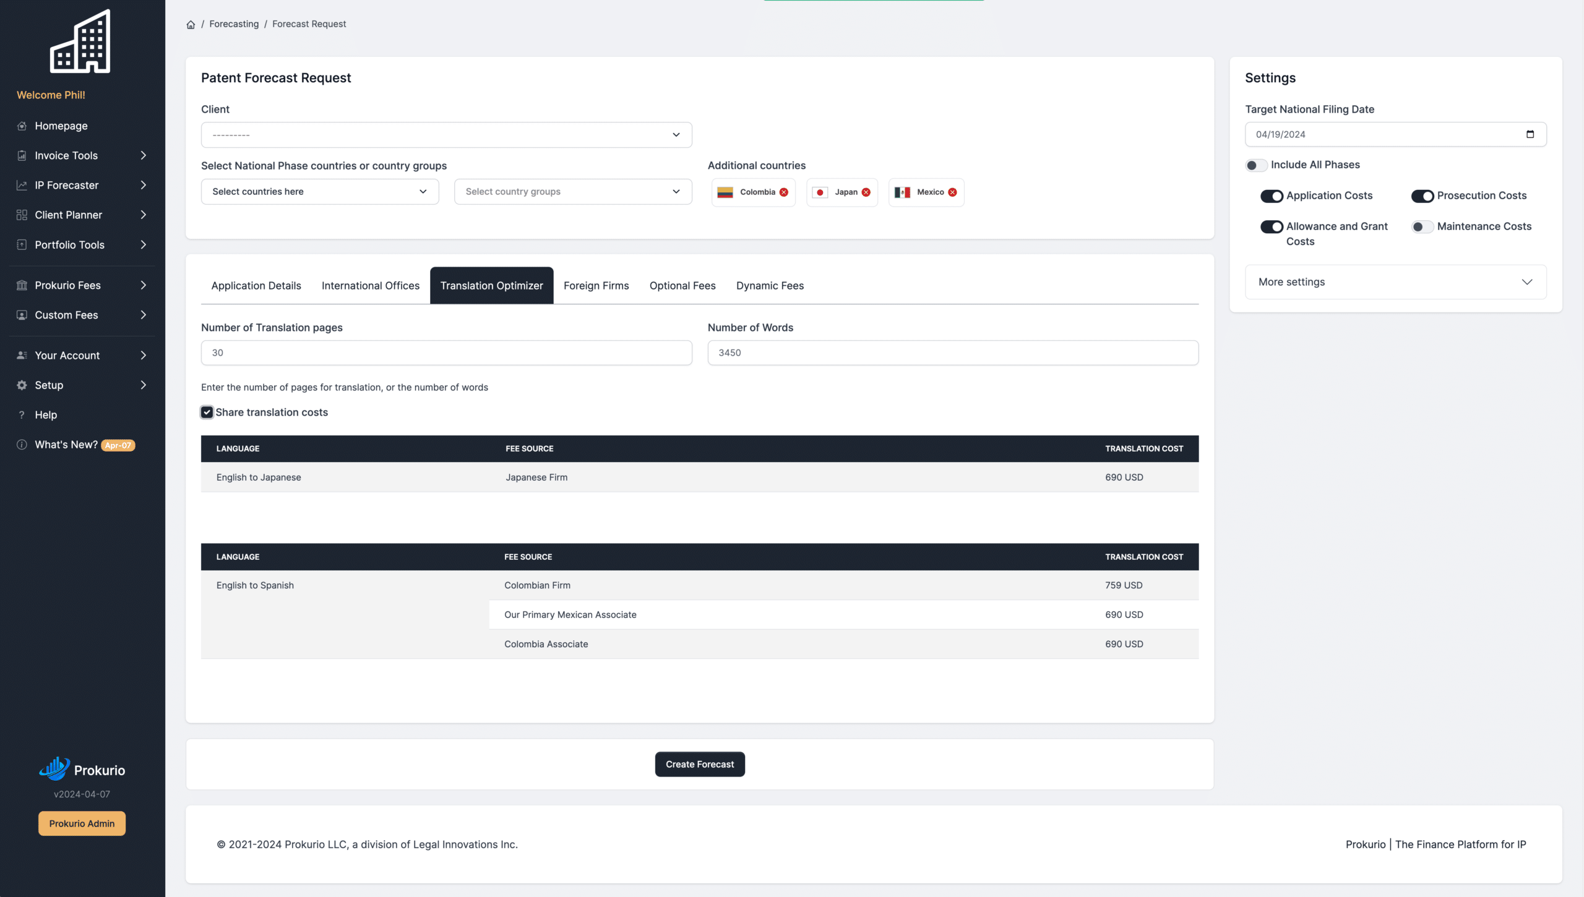
Task: Remove Mexico using its red X
Action: 953,192
